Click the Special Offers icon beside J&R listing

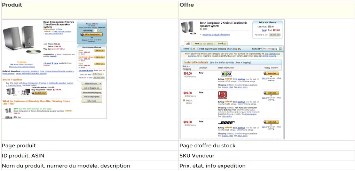pos(184,100)
